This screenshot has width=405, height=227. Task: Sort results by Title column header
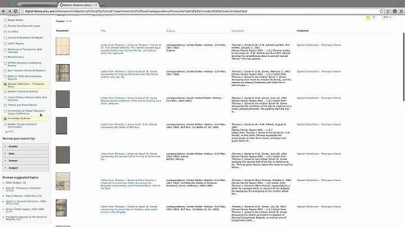103,31
